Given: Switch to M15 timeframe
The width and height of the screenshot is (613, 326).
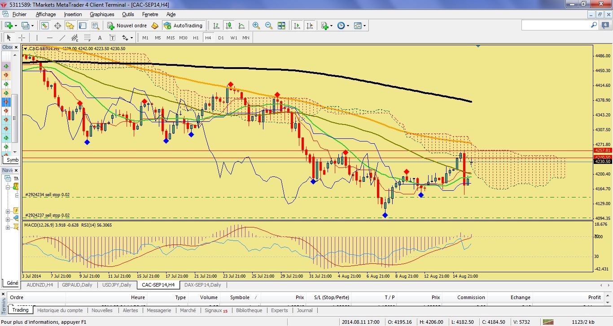Looking at the screenshot, I should point(171,38).
